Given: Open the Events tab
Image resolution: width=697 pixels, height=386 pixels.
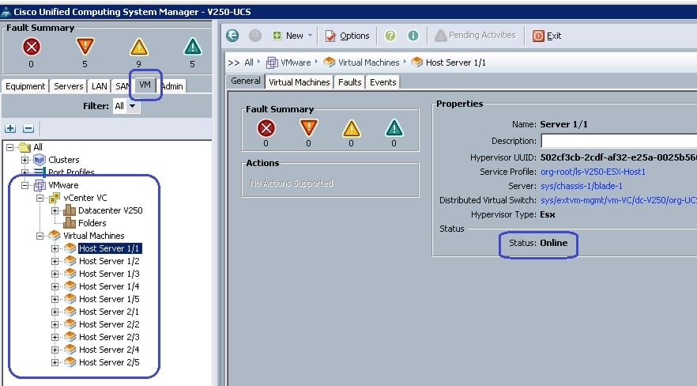Looking at the screenshot, I should click(x=382, y=82).
